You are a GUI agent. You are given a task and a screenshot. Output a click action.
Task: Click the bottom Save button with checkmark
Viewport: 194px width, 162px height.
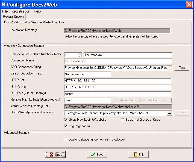(97, 154)
